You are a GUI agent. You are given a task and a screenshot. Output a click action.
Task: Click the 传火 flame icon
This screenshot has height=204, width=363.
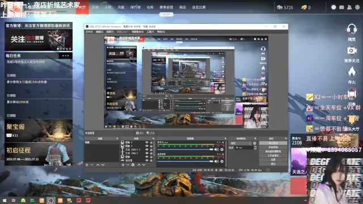(x=352, y=72)
